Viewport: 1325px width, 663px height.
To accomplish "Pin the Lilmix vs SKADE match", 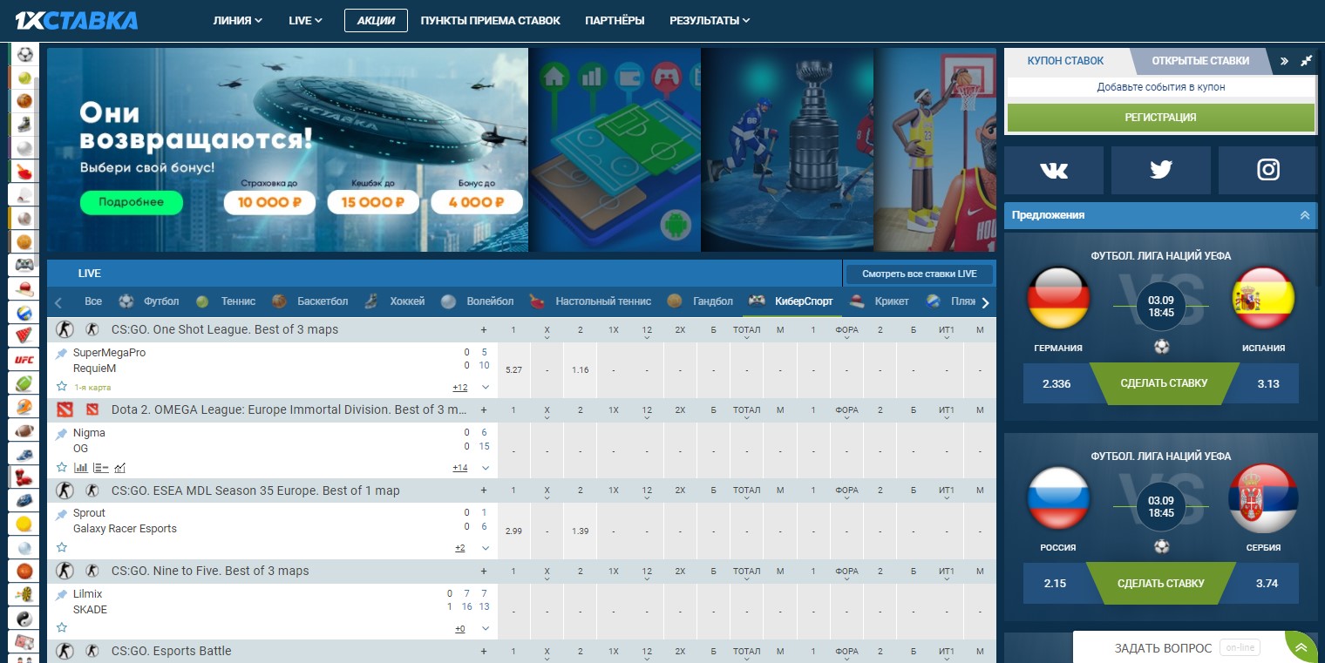I will pyautogui.click(x=61, y=594).
